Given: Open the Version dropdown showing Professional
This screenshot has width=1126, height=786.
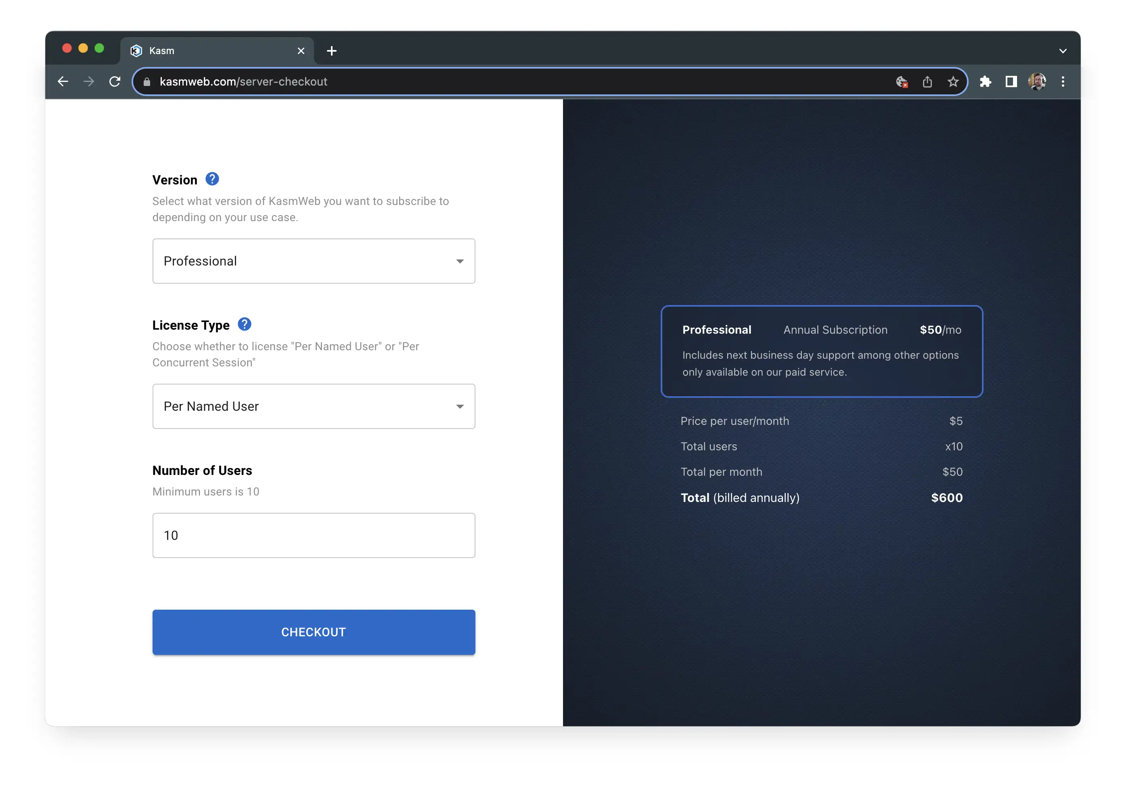Looking at the screenshot, I should click(x=313, y=261).
